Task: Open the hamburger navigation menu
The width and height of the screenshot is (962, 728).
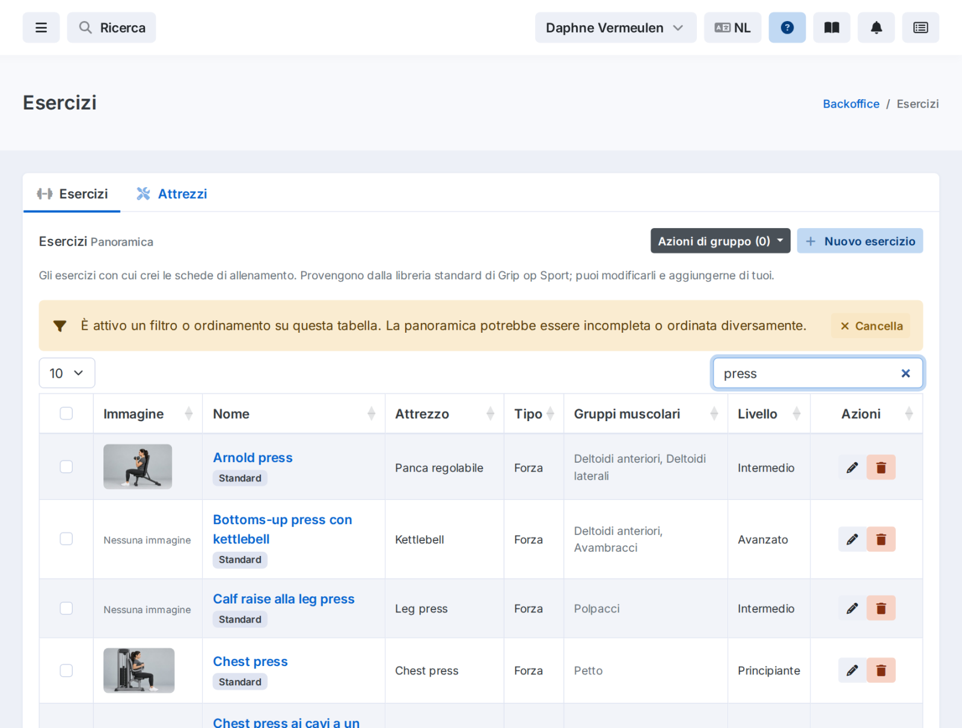Action: [x=41, y=28]
